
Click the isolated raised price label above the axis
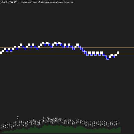[18, 117]
